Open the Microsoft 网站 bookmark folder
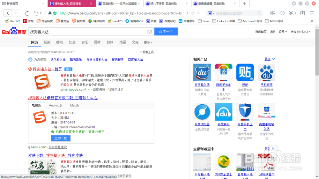Image resolution: width=319 pixels, height=179 pixels. click(250, 21)
